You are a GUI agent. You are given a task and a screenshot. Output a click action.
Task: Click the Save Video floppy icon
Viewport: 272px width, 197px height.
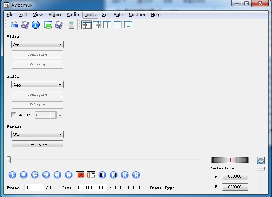click(x=25, y=25)
